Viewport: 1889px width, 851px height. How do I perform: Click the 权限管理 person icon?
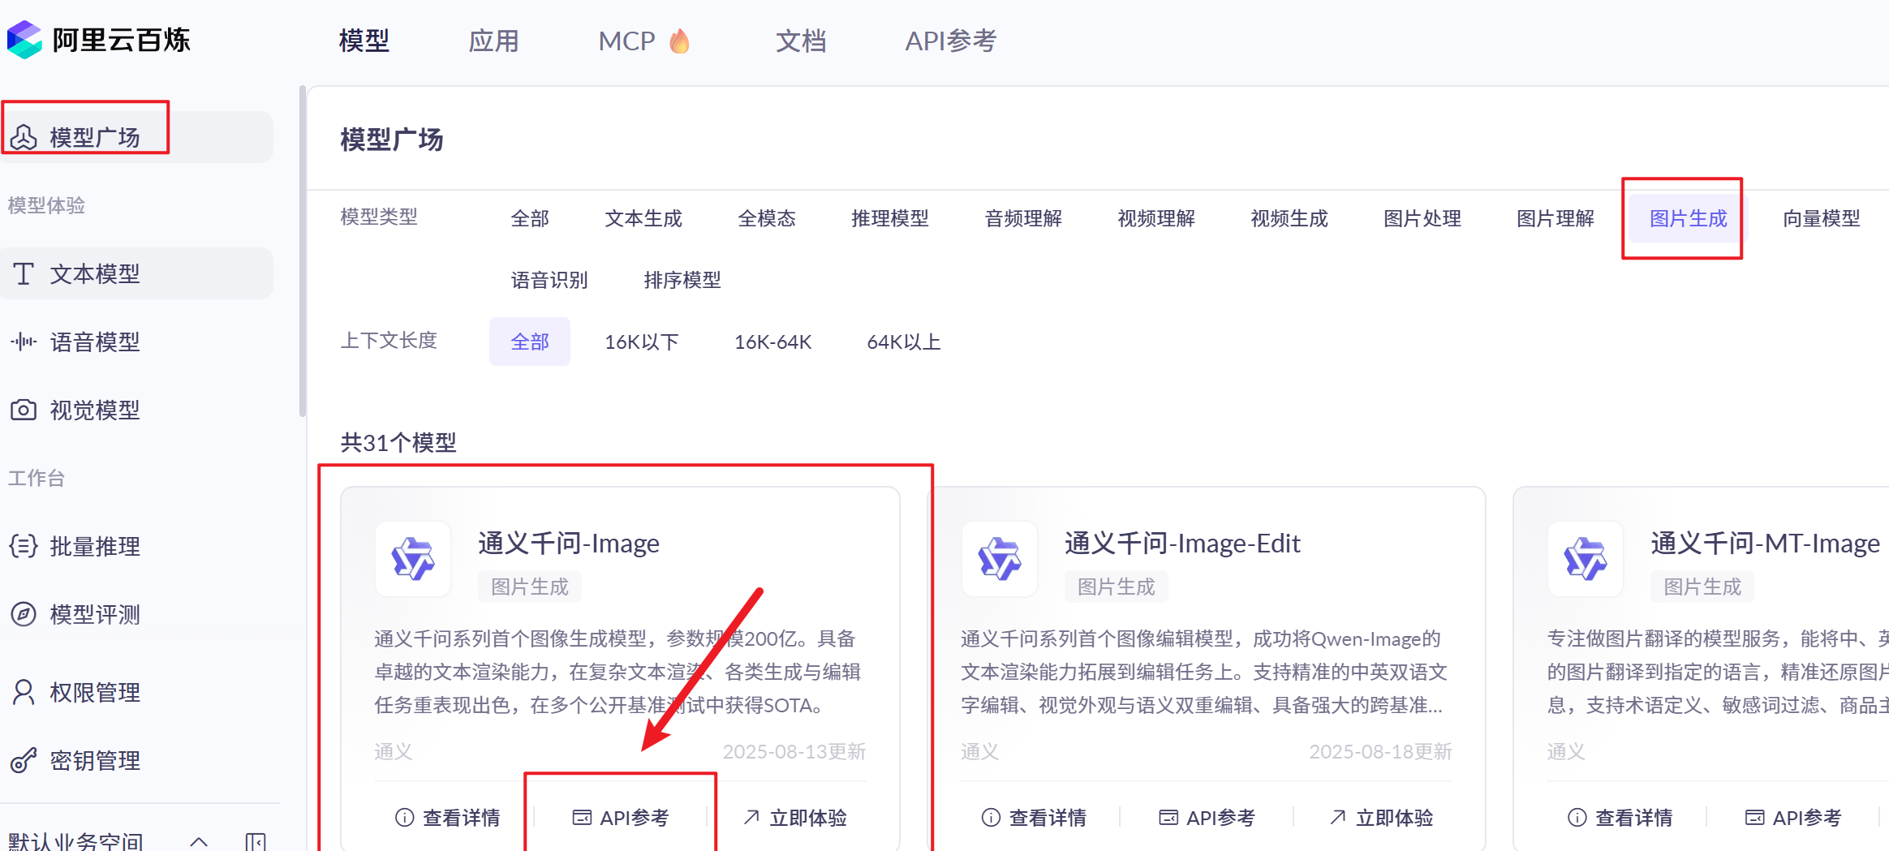pos(24,692)
